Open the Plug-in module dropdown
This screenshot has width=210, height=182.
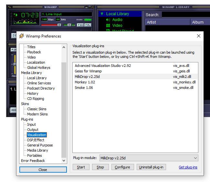[149, 158]
